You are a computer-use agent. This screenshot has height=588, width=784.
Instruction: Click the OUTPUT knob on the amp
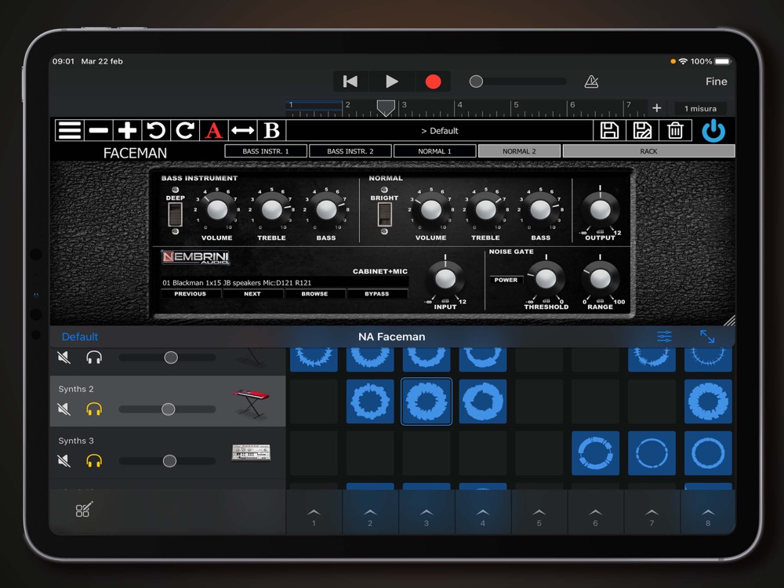coord(600,210)
